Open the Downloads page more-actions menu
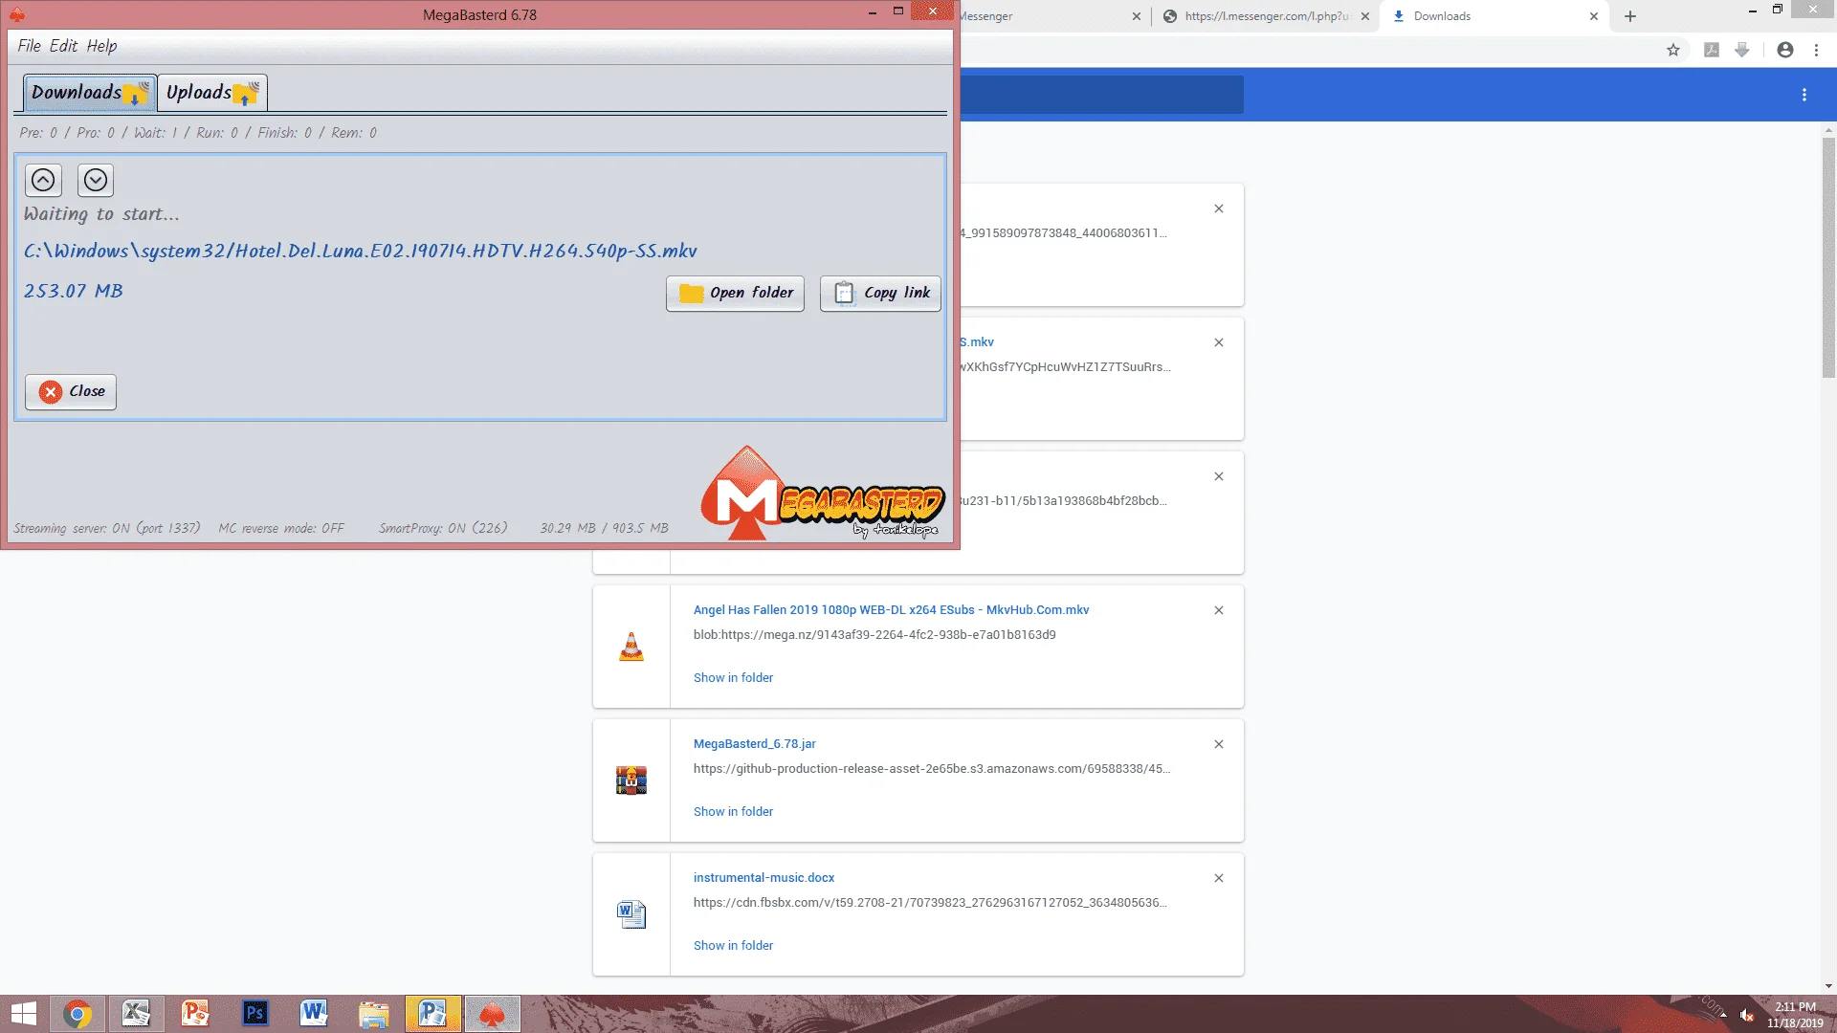Screen dimensions: 1837x1033 point(1804,95)
